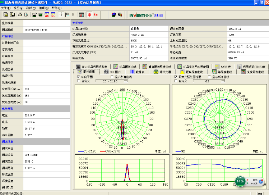Open the 文件(F) menu
Screen dimensions: 269x195
[6, 8]
